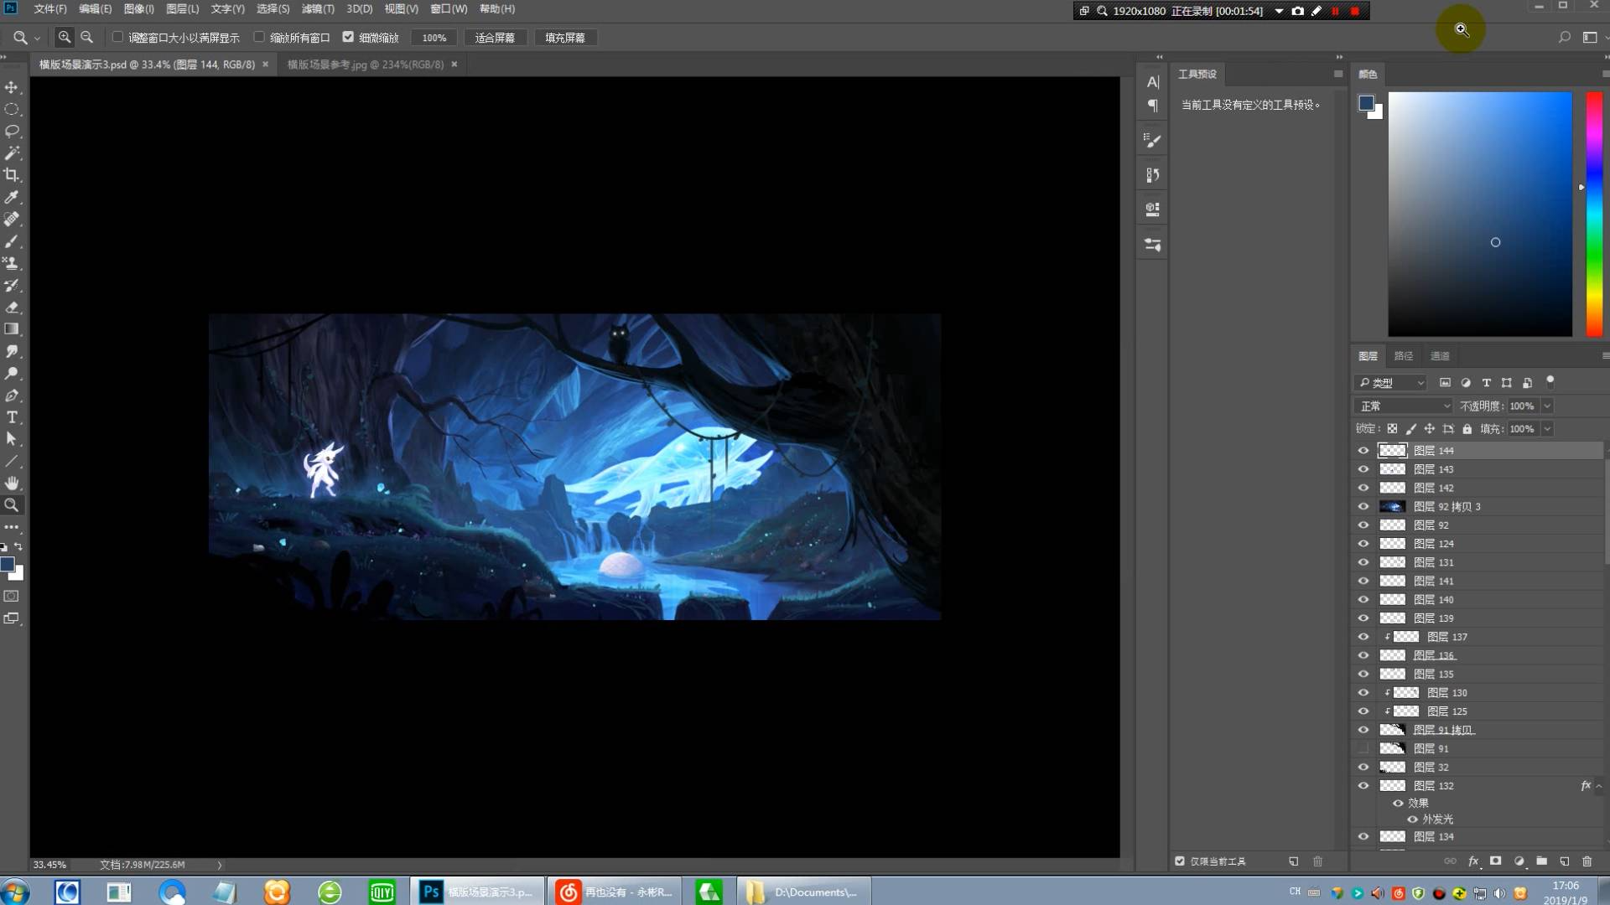This screenshot has width=1610, height=905.
Task: Enable zoom all windows checkbox
Action: [259, 38]
